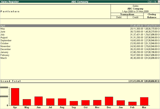Click the Debit column header
Screen dimensions: 160x109
point(119,17)
